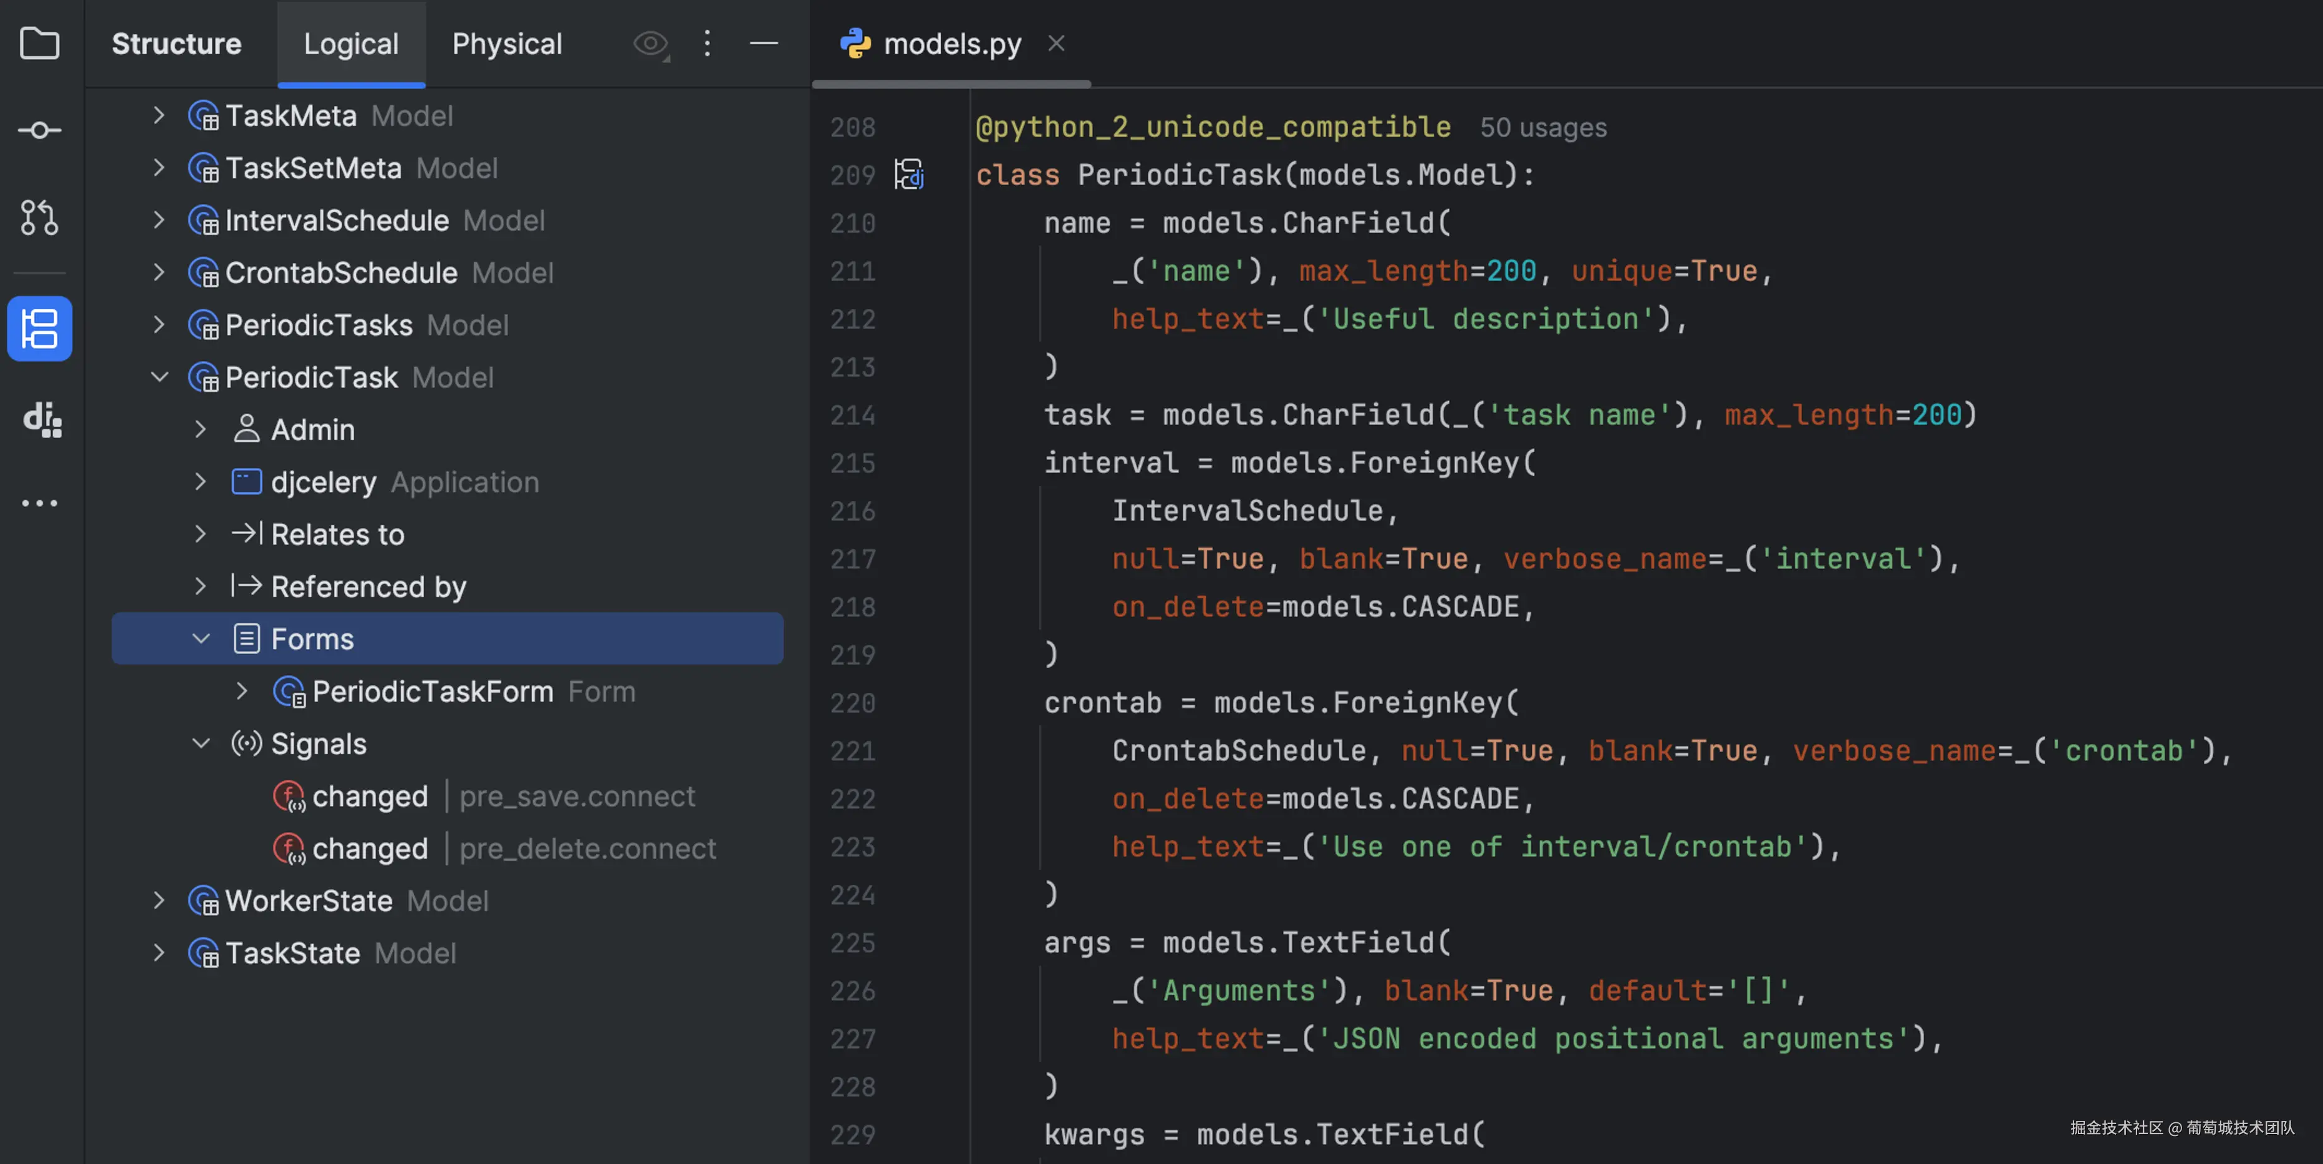2323x1164 pixels.
Task: Select the Logical tab
Action: click(351, 43)
